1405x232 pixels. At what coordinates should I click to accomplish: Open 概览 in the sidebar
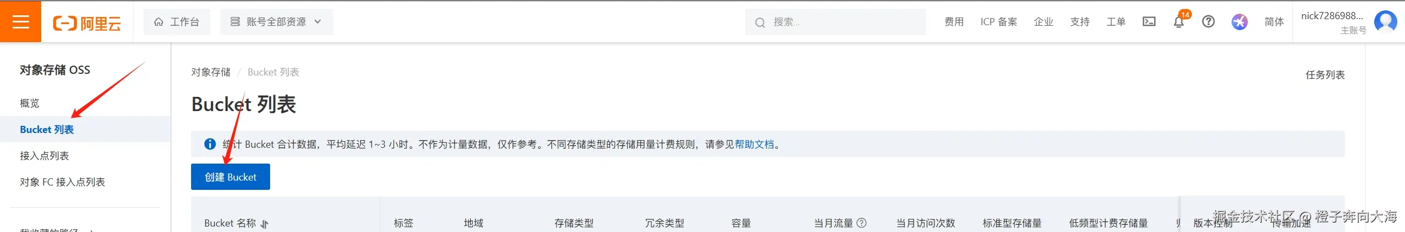tap(30, 103)
